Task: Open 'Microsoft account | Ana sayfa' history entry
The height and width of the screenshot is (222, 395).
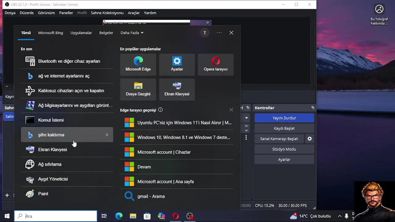Action: 177,182
